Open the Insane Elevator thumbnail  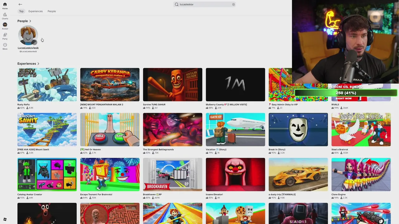pos(235,175)
